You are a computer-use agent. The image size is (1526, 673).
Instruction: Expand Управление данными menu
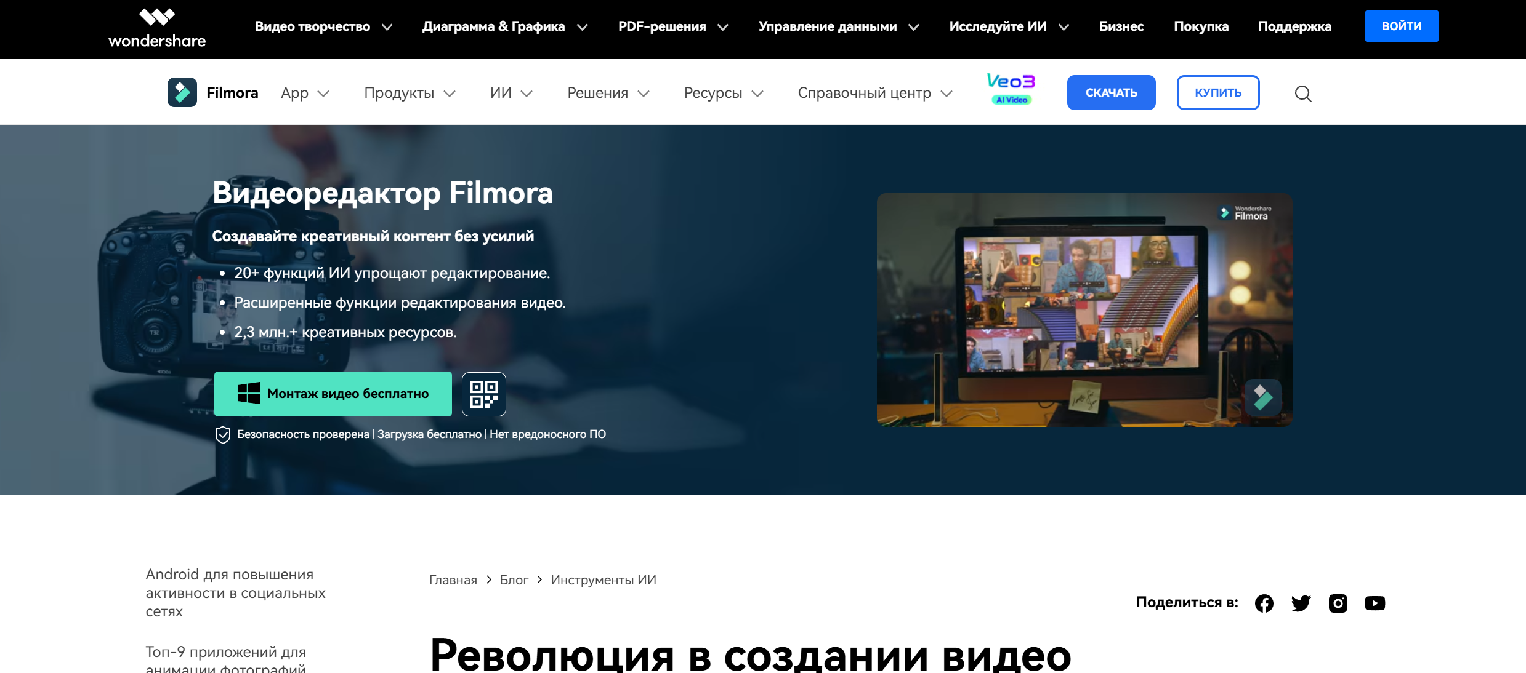(839, 26)
